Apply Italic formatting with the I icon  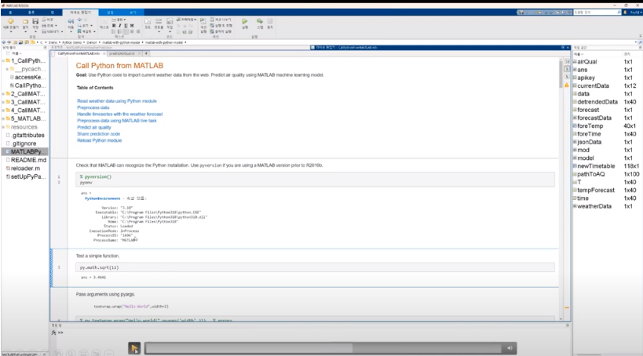coord(120,26)
